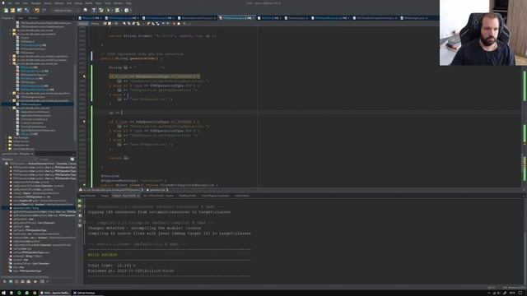Click the Redo toolbar icon
Screen dimensions: 527x296
(x=44, y=11)
